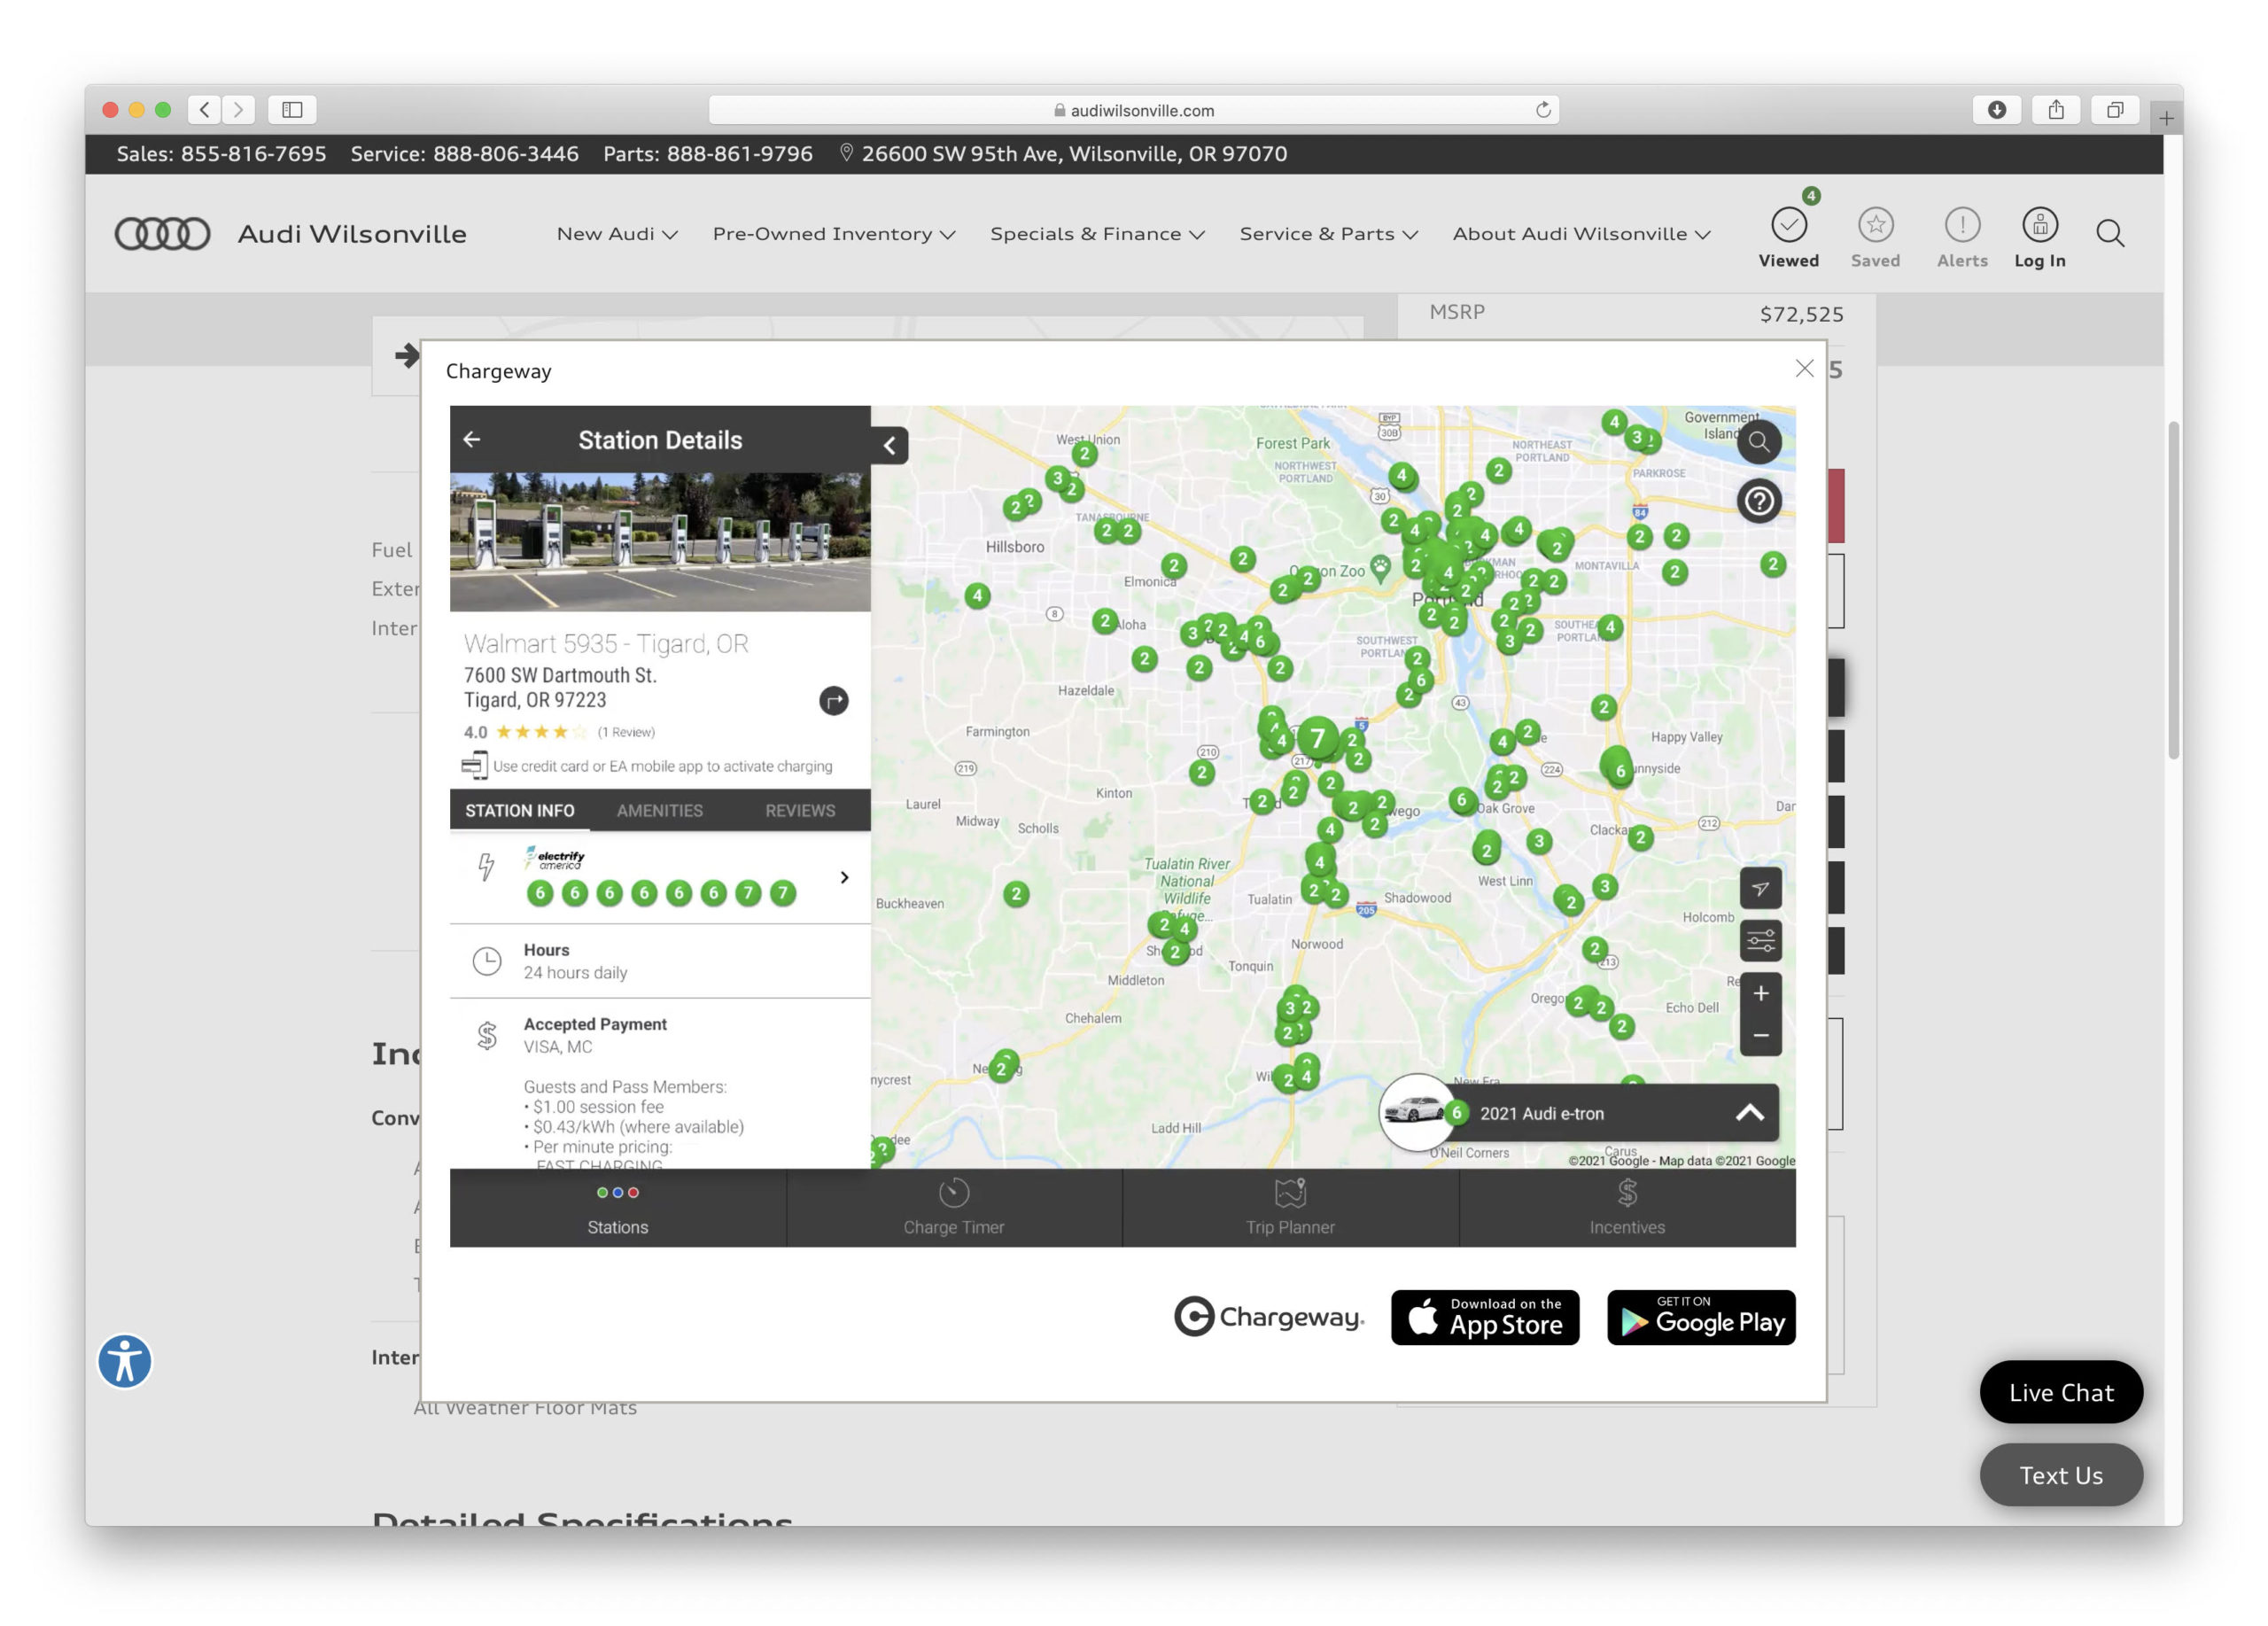Screen dimensions: 2268x1626
Task: Go back with Safari back arrow
Action: point(205,110)
